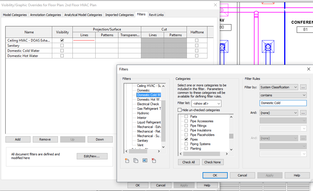Viewport: 313px width, 191px height.
Task: Open the System Classification filter-by dropdown
Action: [x=279, y=87]
